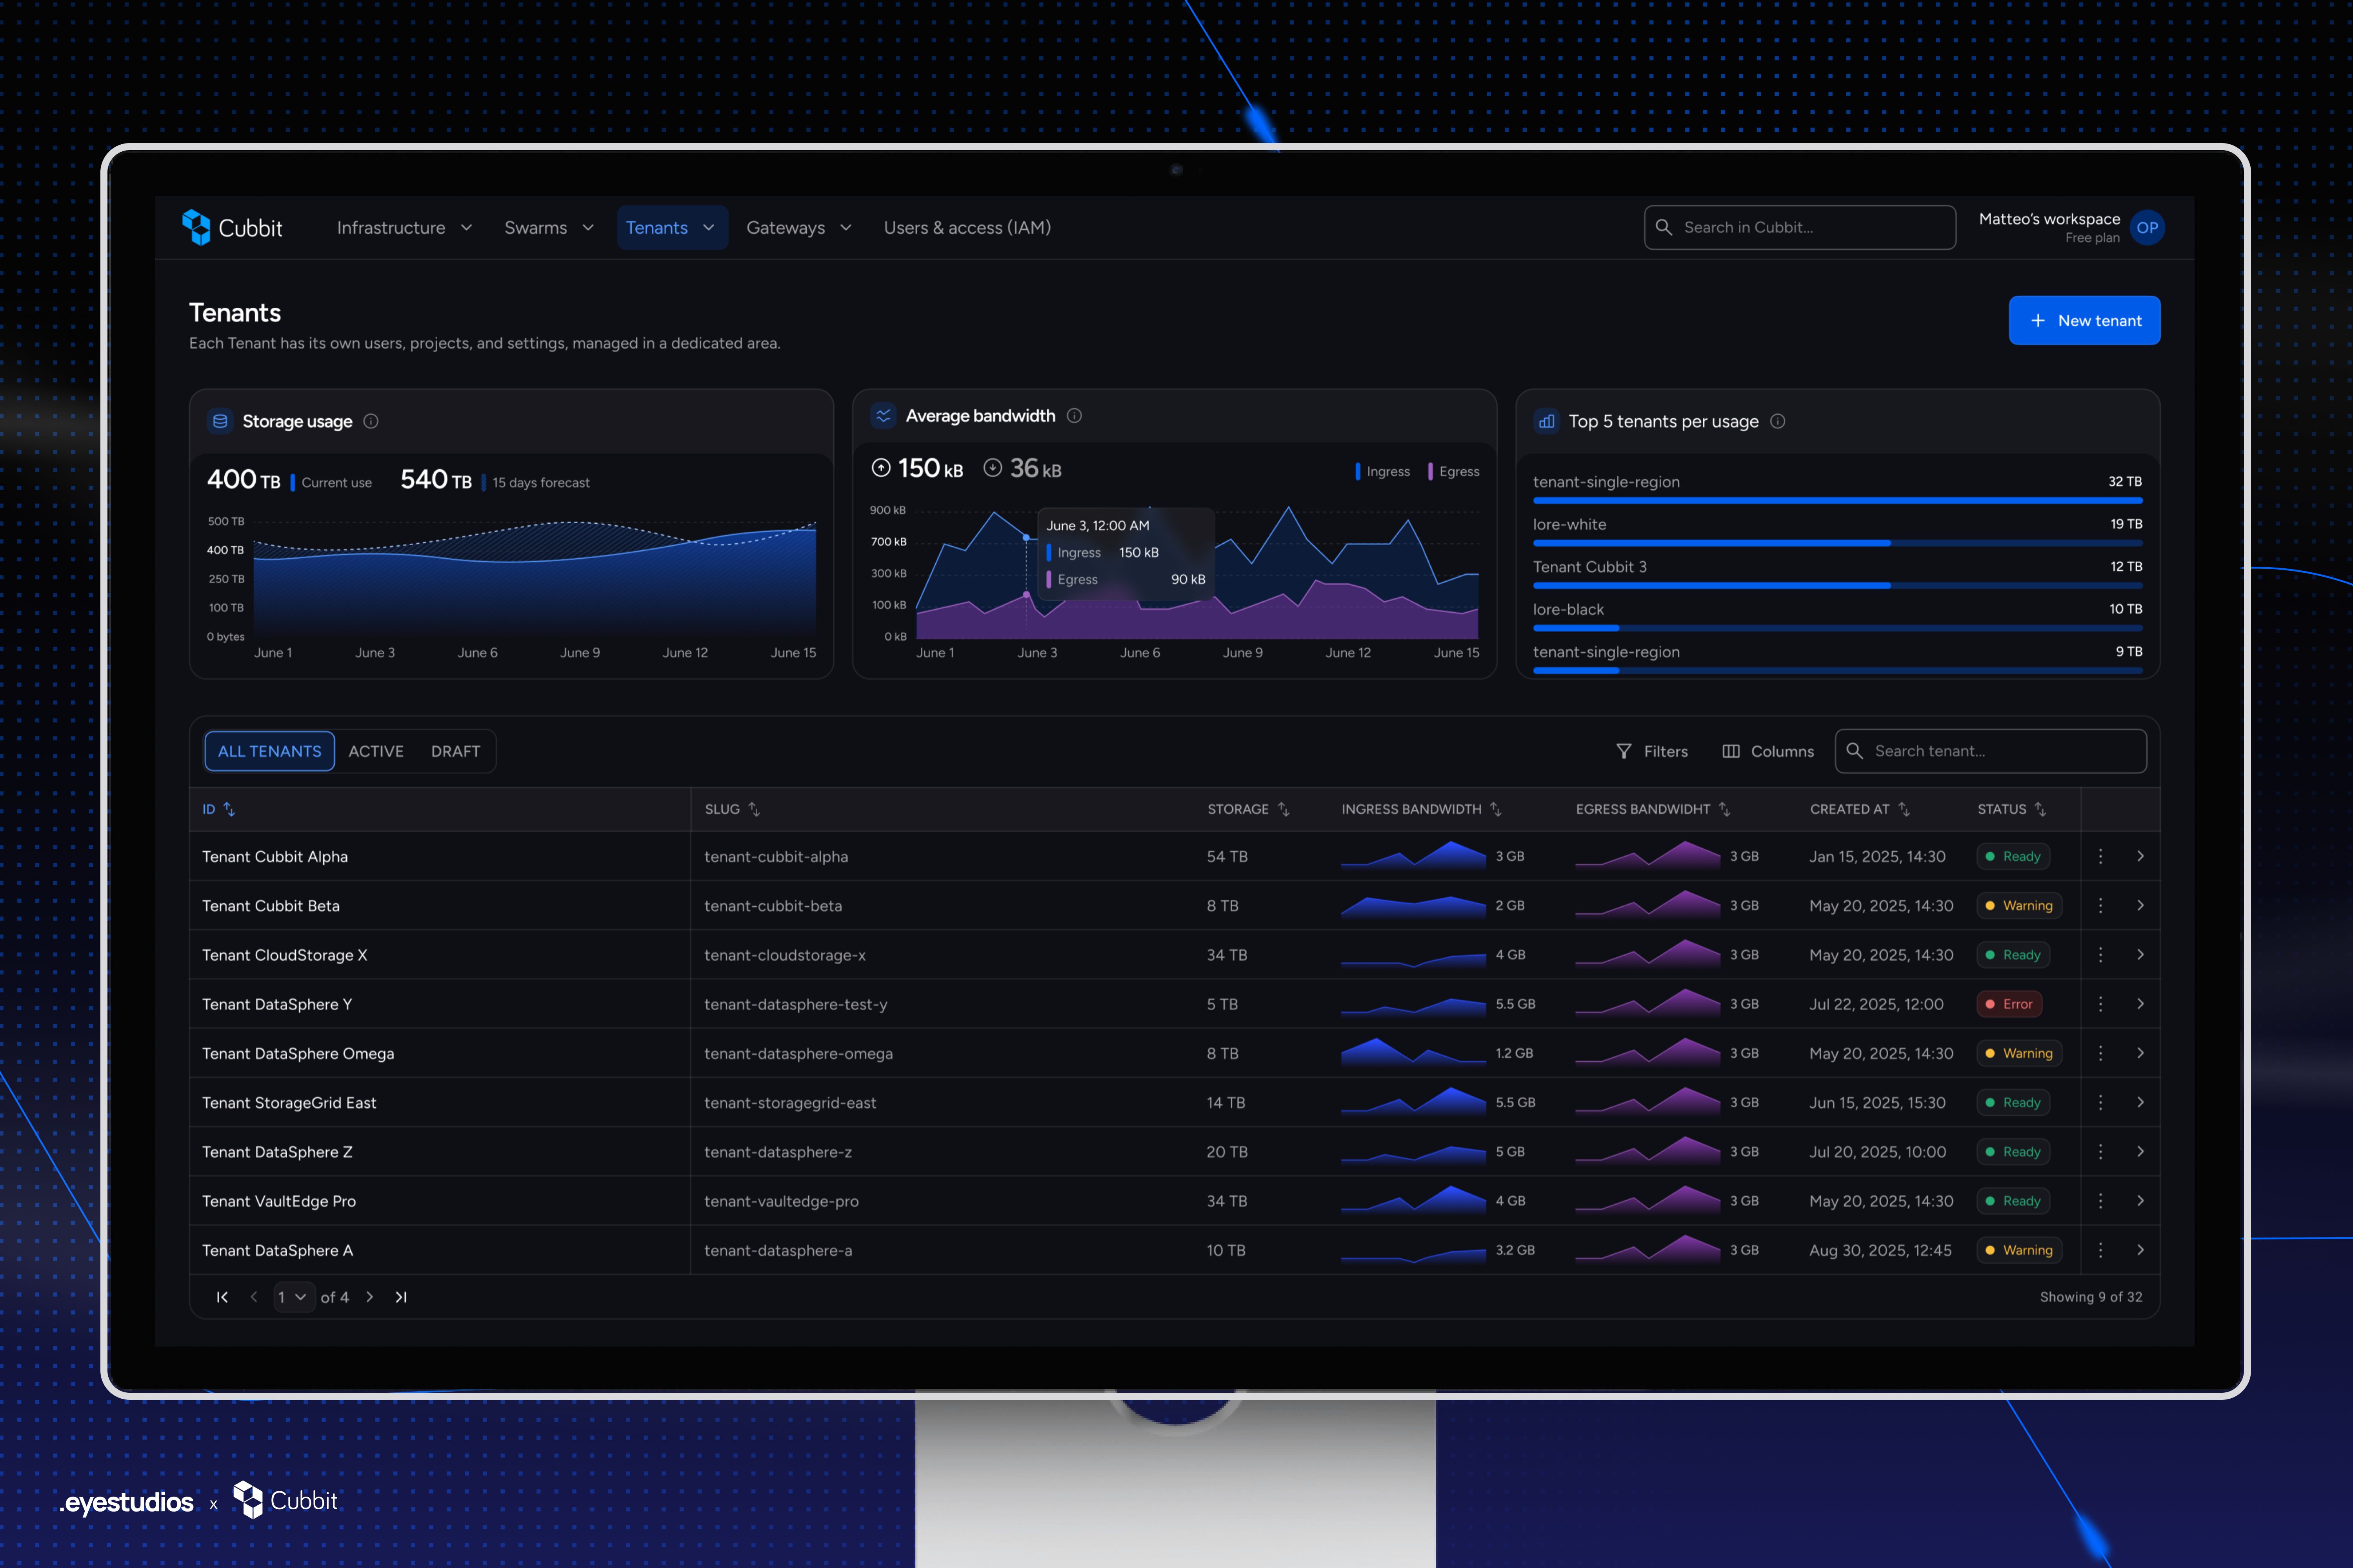Viewport: 2353px width, 1568px height.
Task: Open the Filters button
Action: (x=1652, y=751)
